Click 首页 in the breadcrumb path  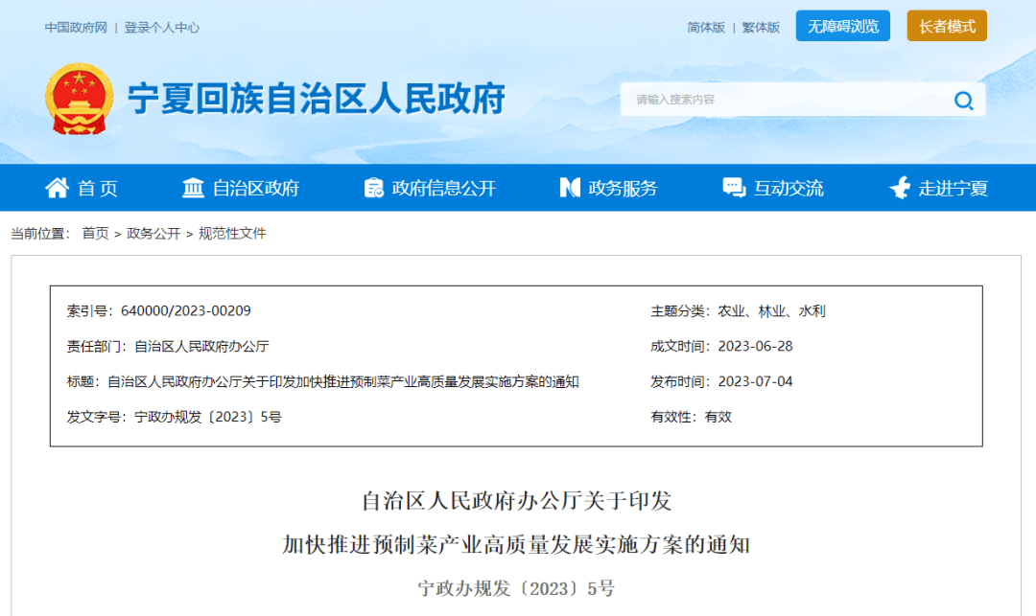[95, 234]
